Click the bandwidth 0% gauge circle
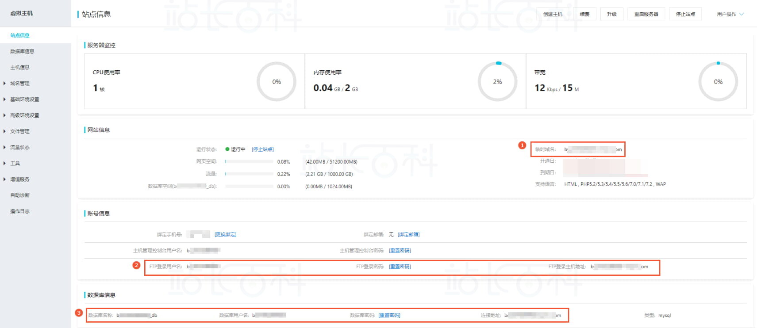Viewport: 757px width, 328px height. [x=718, y=82]
